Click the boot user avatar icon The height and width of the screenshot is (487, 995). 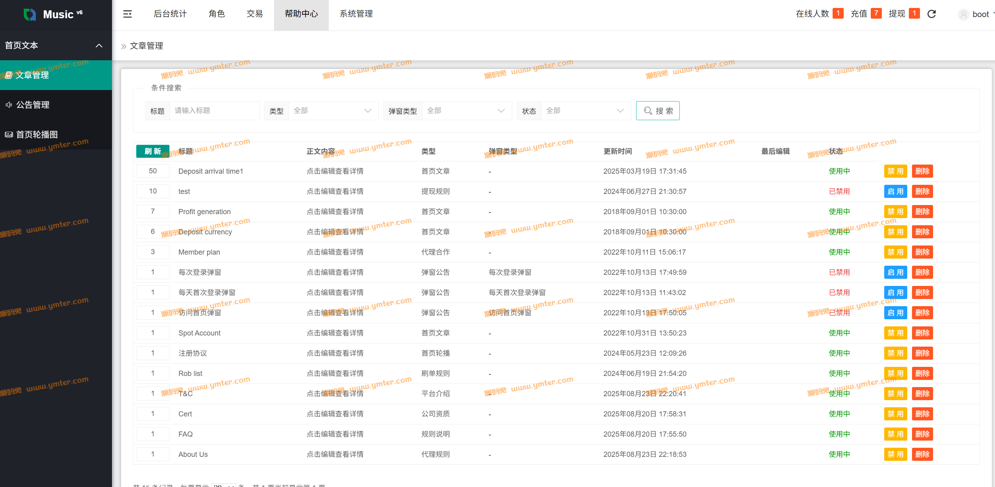coord(963,15)
